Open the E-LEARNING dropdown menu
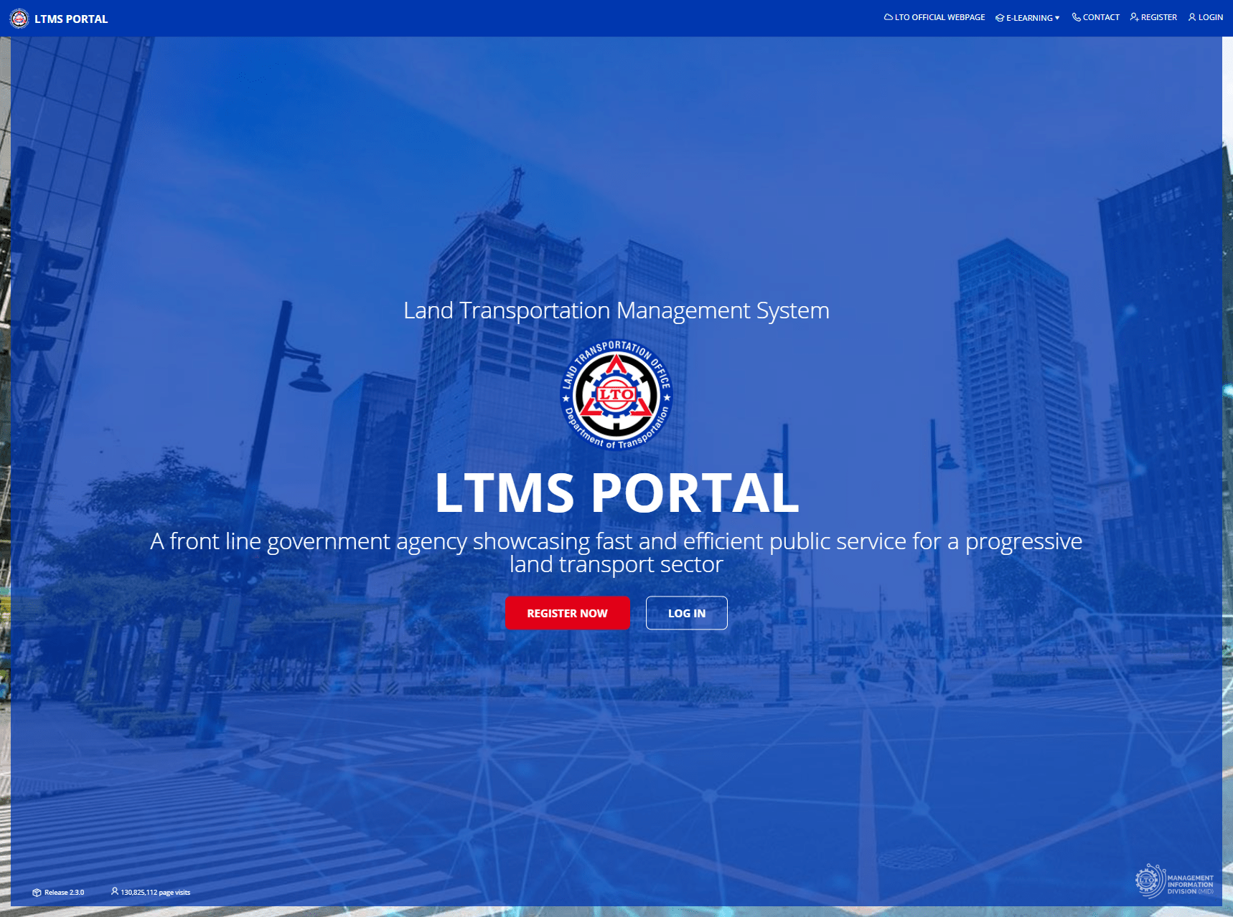This screenshot has height=917, width=1233. (x=1030, y=17)
